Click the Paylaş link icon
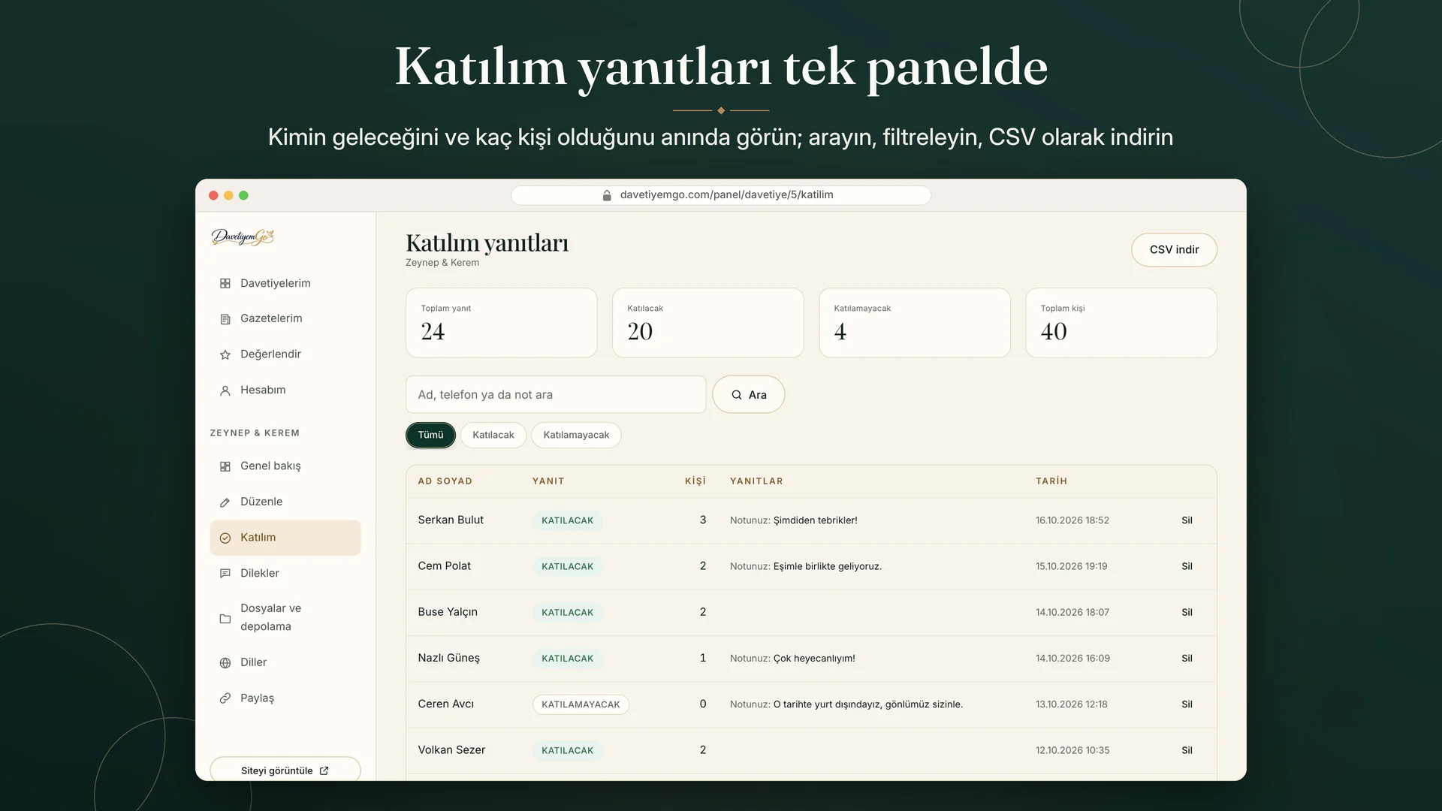Image resolution: width=1442 pixels, height=811 pixels. point(225,698)
